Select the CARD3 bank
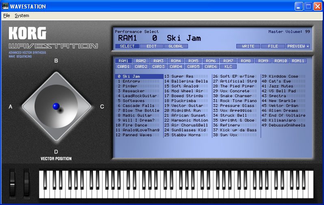Viewport: 324px width, 205px height. click(x=158, y=67)
